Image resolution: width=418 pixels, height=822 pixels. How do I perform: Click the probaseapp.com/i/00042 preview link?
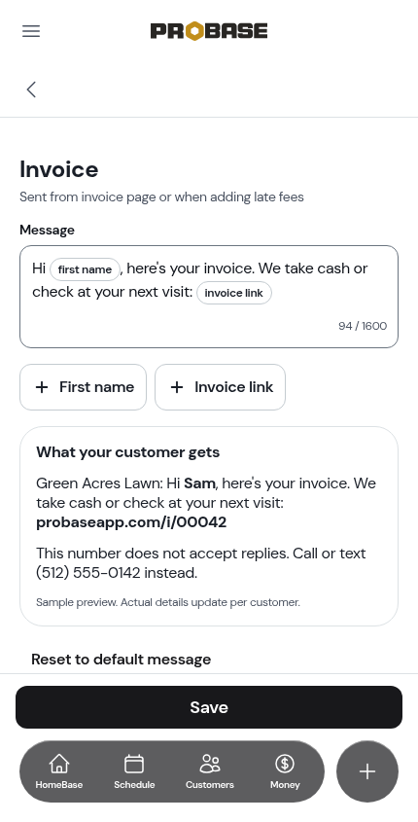pos(131,522)
